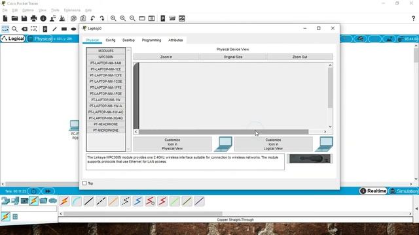This screenshot has height=235, width=419.
Task: Switch workspace to Logical view
Action: coord(13,39)
